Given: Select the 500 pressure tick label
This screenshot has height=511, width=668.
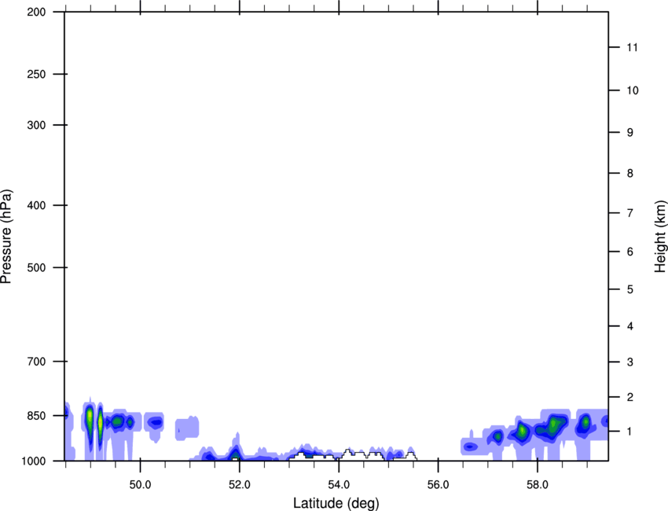Looking at the screenshot, I should click(x=36, y=267).
